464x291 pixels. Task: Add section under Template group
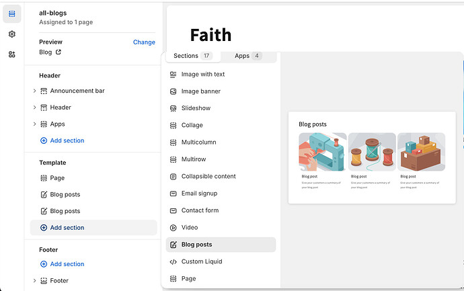(93, 228)
